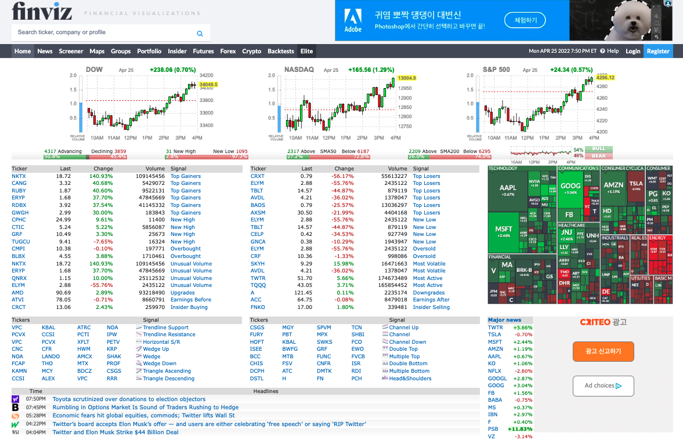Click the Wedge Down pattern icon
Viewport: 683px width, 440px height.
tap(139, 363)
